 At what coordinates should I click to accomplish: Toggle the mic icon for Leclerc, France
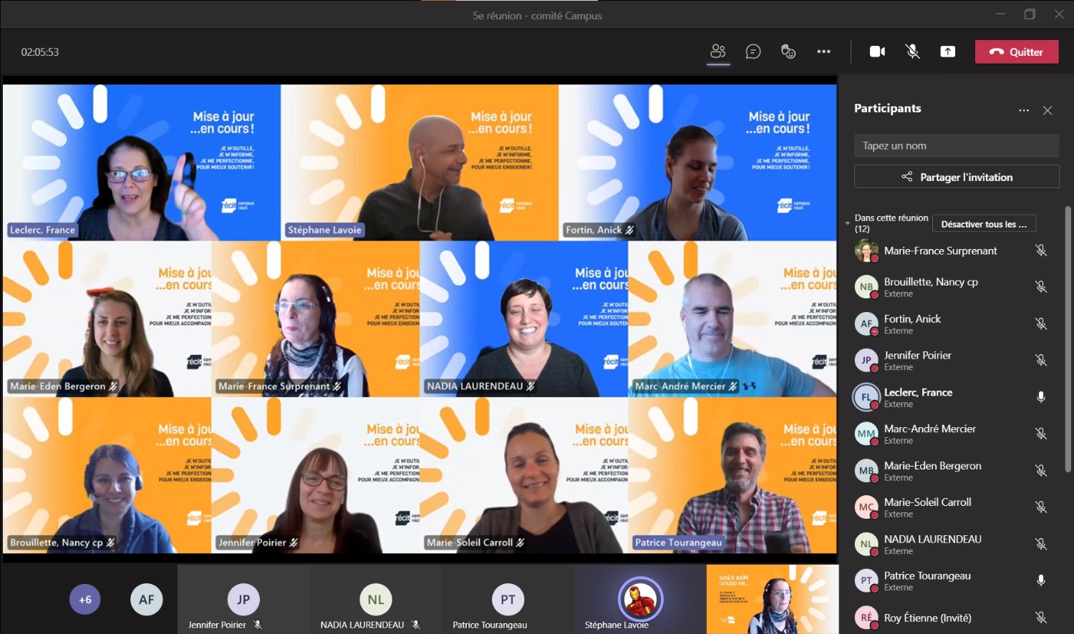[x=1041, y=397]
